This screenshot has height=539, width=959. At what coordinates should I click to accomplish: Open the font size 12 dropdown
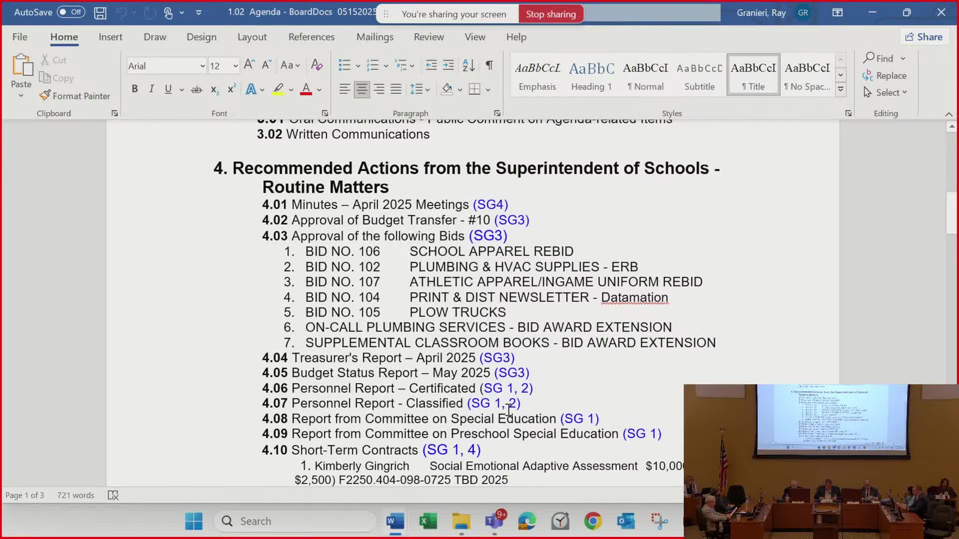pyautogui.click(x=235, y=66)
